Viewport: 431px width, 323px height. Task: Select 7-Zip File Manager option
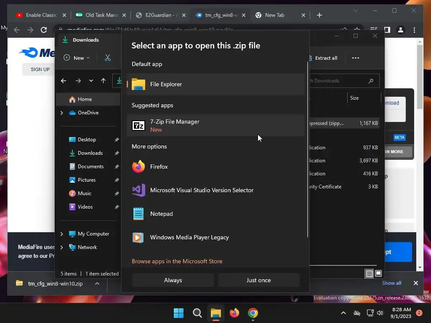216,125
